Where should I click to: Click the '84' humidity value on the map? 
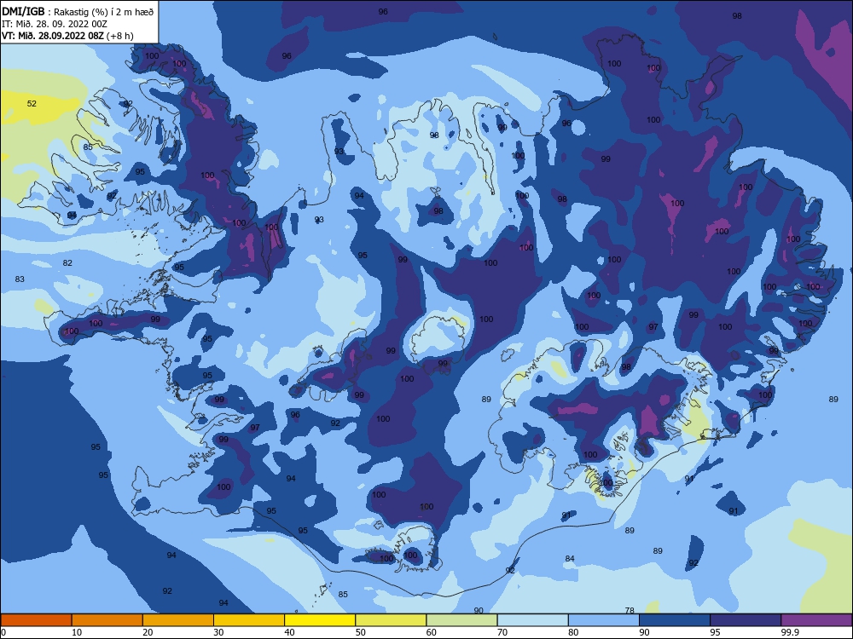coord(570,559)
